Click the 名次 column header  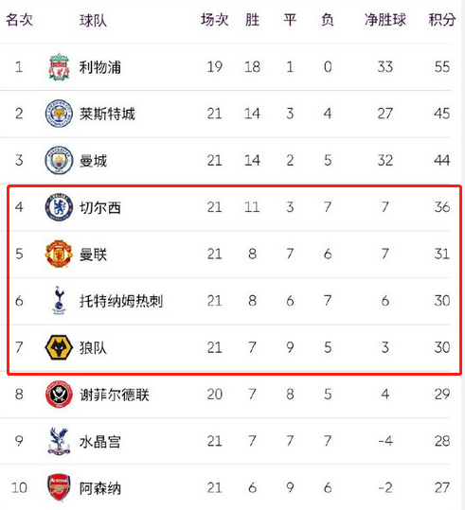[19, 20]
